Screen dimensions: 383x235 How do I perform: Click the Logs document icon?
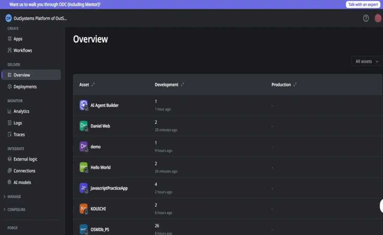pyautogui.click(x=9, y=123)
